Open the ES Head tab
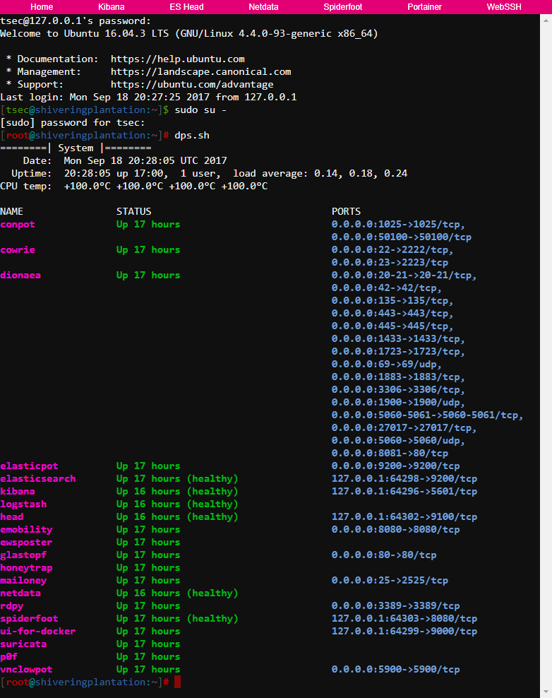552x698 pixels. (x=186, y=7)
